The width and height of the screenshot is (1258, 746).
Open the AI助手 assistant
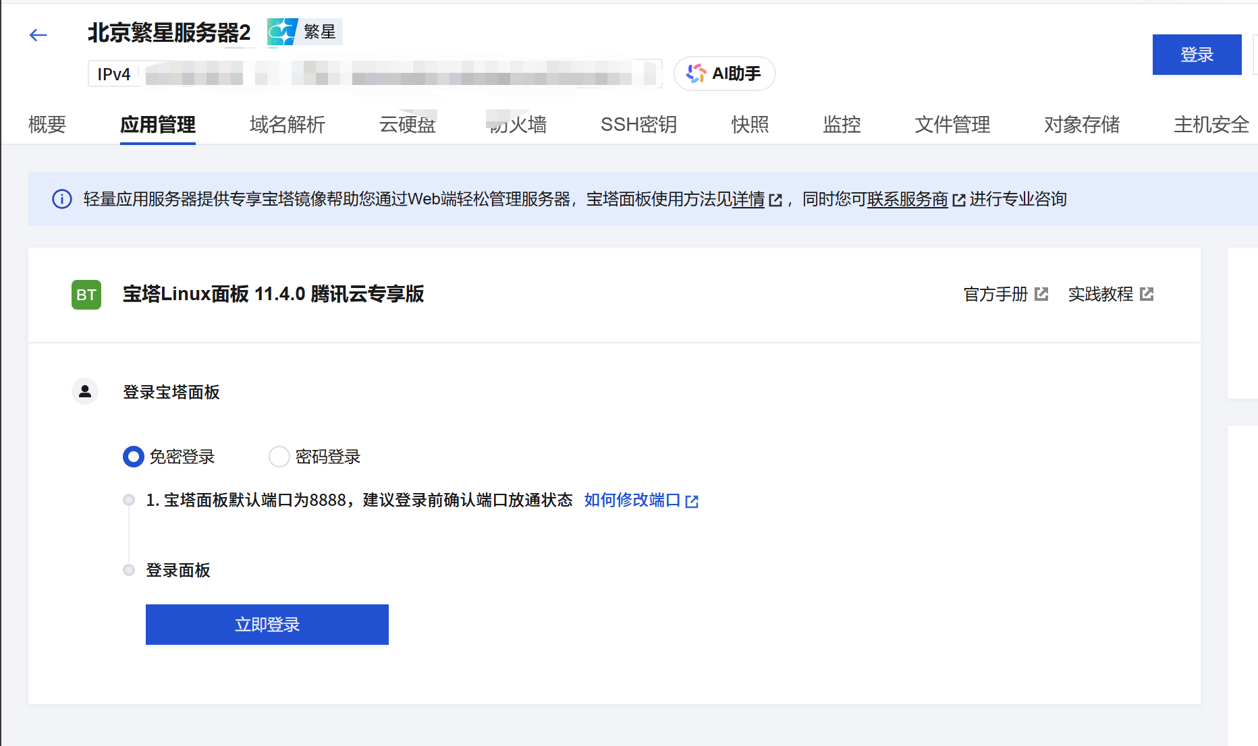pyautogui.click(x=724, y=74)
